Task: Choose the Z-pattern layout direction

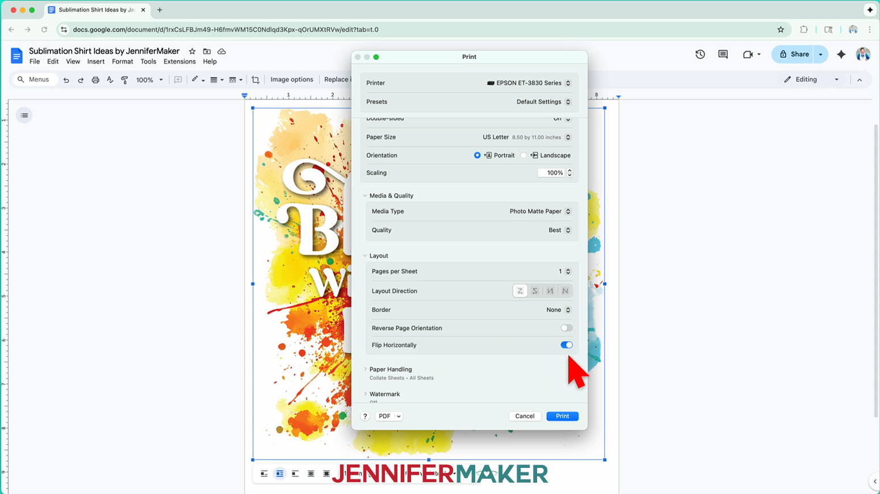Action: tap(520, 291)
